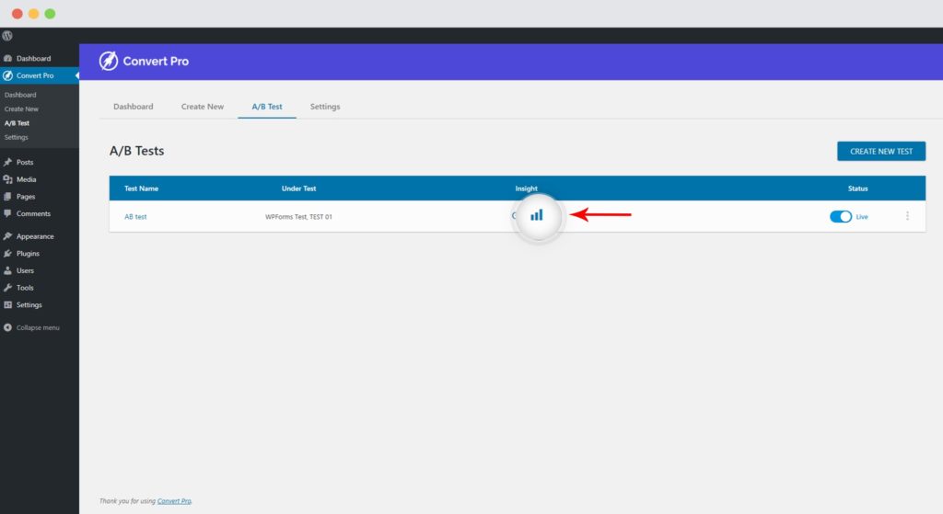Screen dimensions: 943x514
Task: Open Create New submenu in sidebar
Action: point(21,109)
